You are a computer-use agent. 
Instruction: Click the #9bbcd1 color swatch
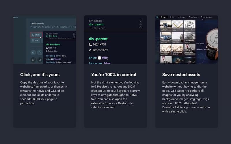(52, 59)
